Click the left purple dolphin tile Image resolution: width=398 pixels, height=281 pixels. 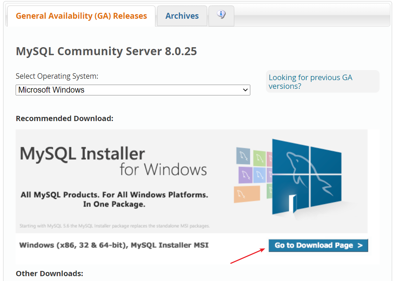[245, 175]
